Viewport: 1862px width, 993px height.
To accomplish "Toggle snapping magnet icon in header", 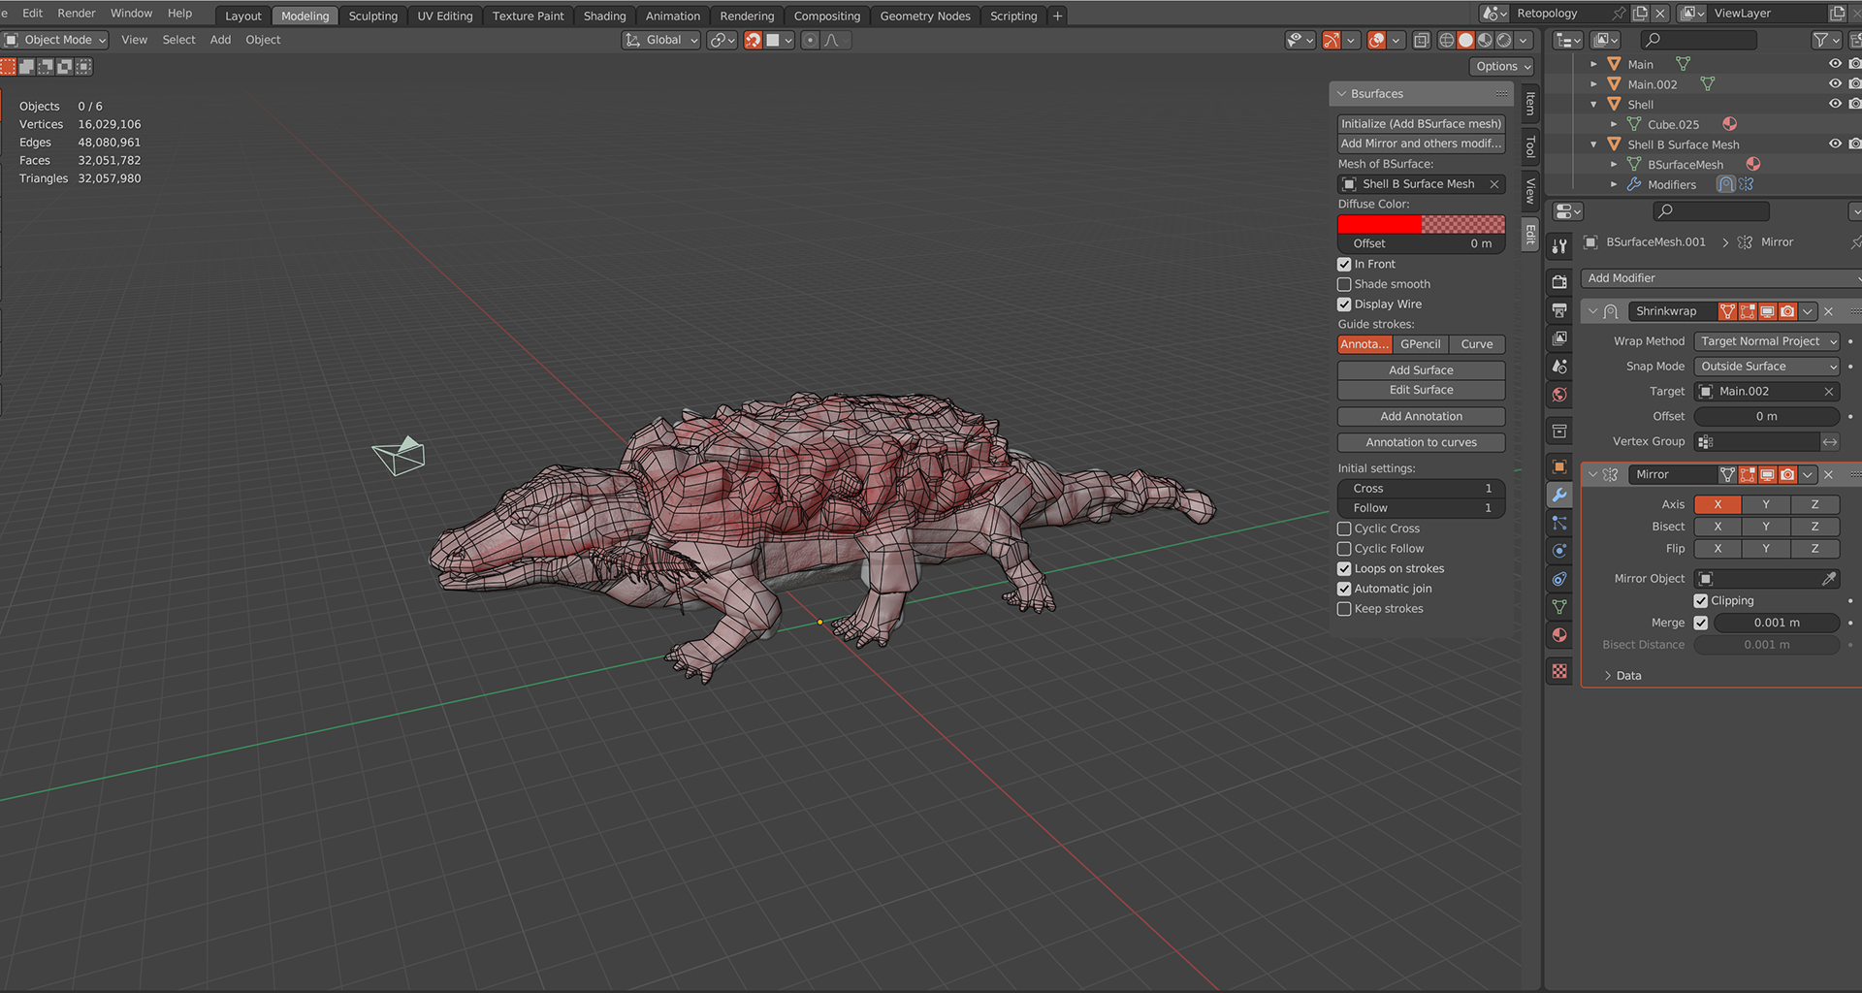I will [x=753, y=40].
